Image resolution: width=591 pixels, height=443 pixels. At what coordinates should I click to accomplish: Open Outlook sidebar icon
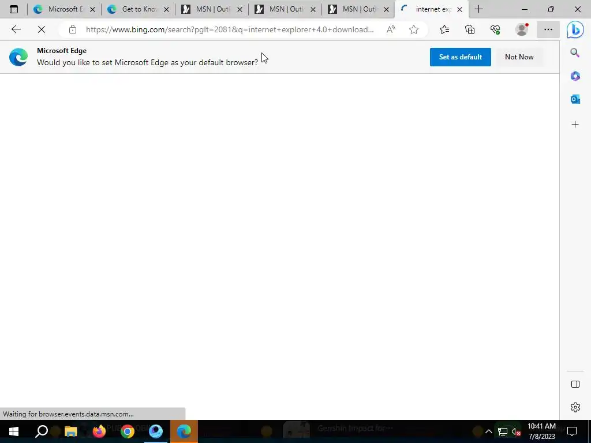point(575,99)
